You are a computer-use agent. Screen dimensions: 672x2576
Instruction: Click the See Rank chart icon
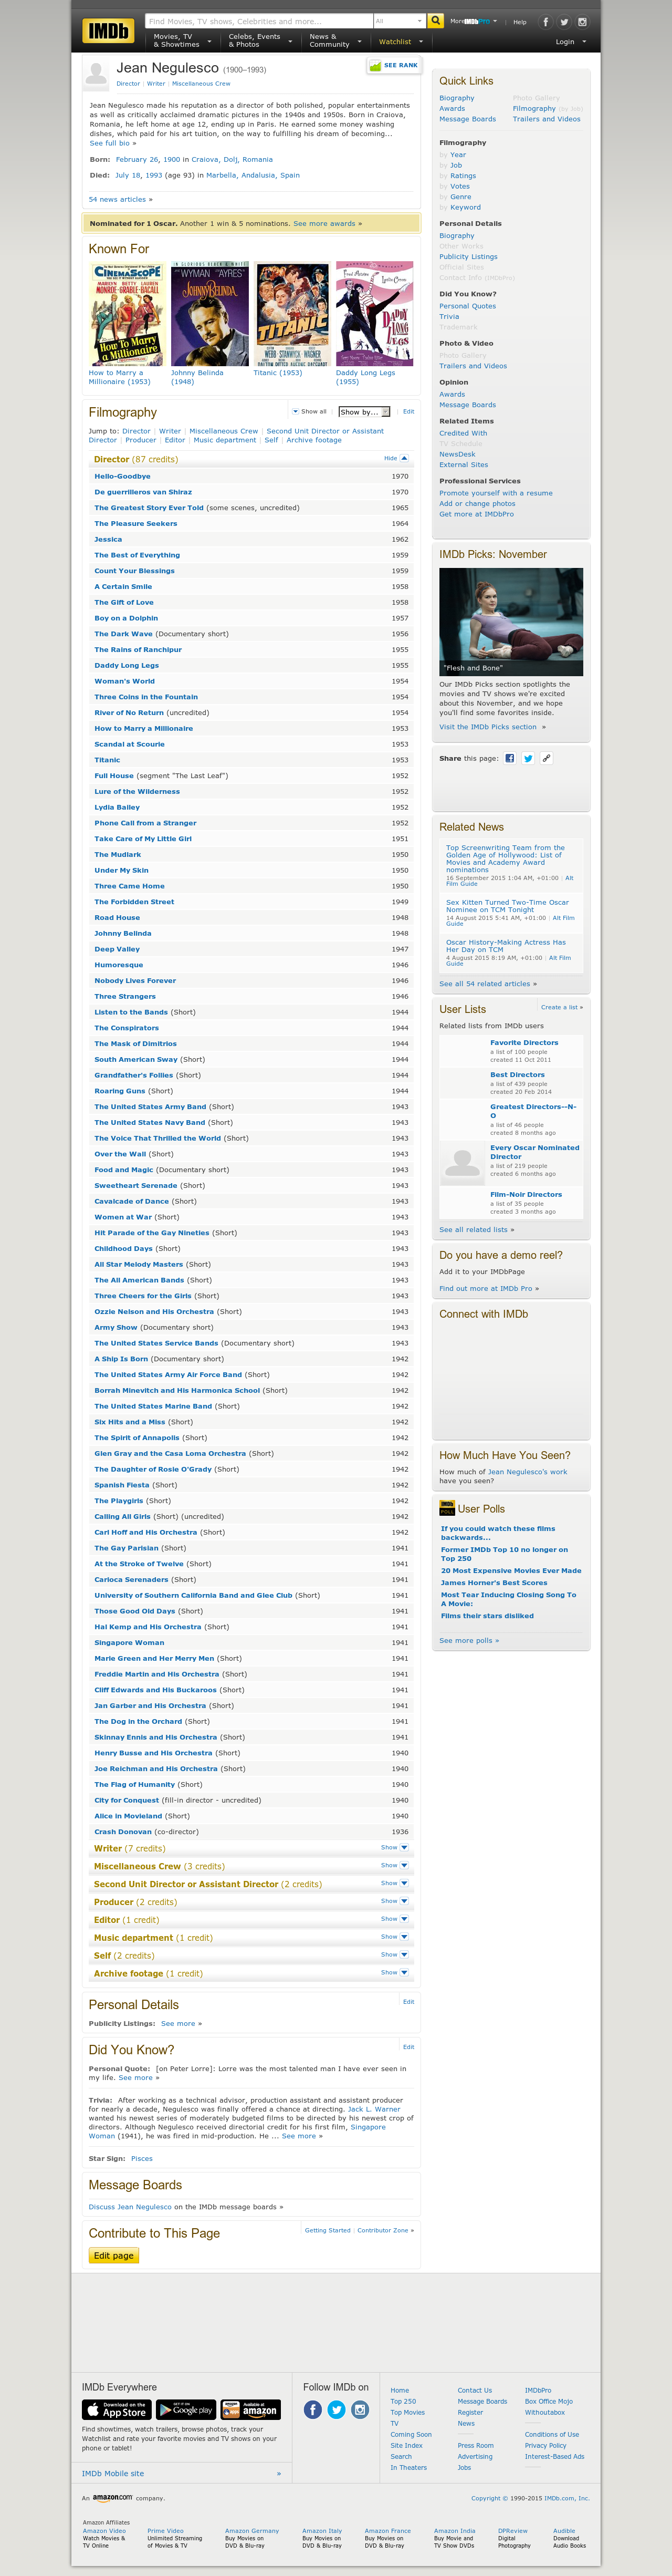pyautogui.click(x=375, y=66)
